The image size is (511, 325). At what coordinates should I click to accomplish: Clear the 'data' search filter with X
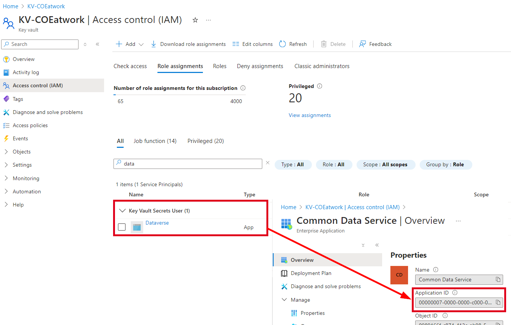pyautogui.click(x=268, y=163)
